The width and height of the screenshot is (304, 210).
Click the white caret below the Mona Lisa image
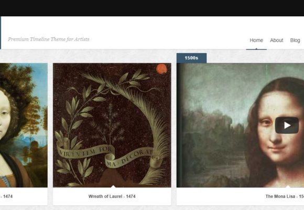[288, 186]
